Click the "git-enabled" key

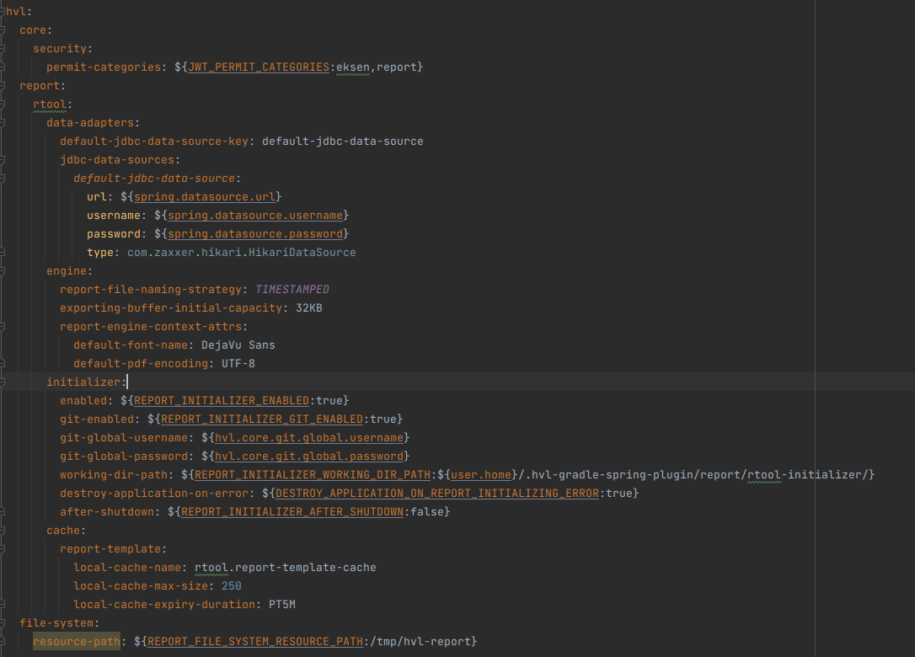pos(97,419)
